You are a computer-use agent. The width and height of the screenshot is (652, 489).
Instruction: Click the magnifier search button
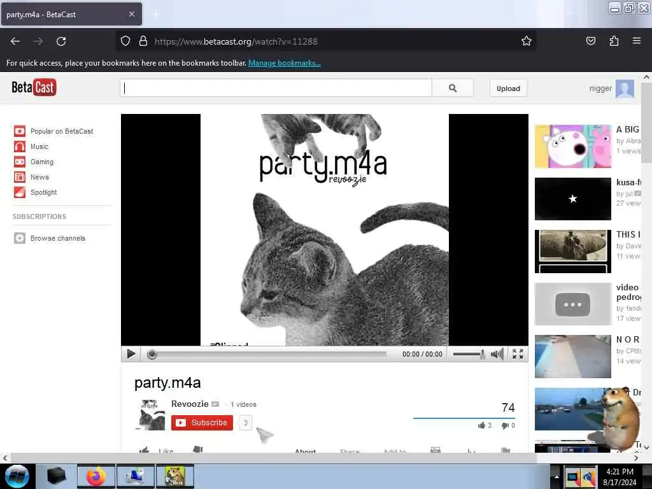pos(453,88)
